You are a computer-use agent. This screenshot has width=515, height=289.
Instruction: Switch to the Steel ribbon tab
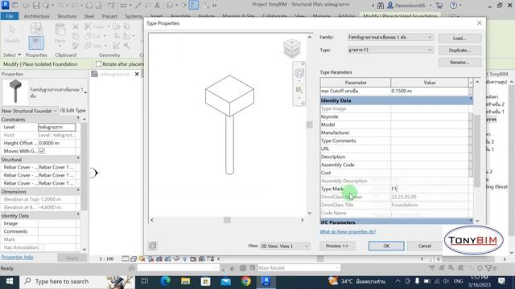(x=89, y=16)
